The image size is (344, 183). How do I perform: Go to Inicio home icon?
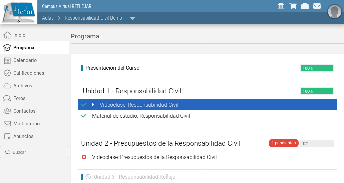click(7, 35)
